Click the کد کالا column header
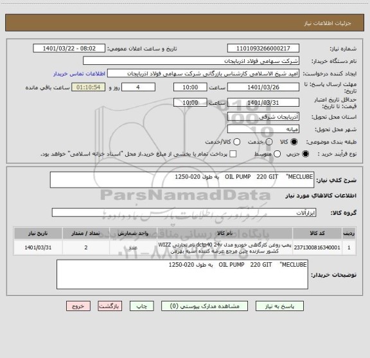The height and width of the screenshot is (358, 370). pos(317,233)
